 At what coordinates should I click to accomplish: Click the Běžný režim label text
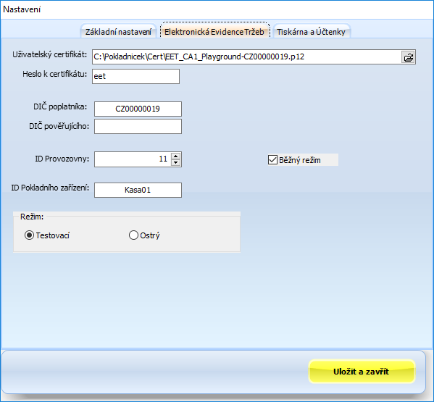[x=300, y=160]
